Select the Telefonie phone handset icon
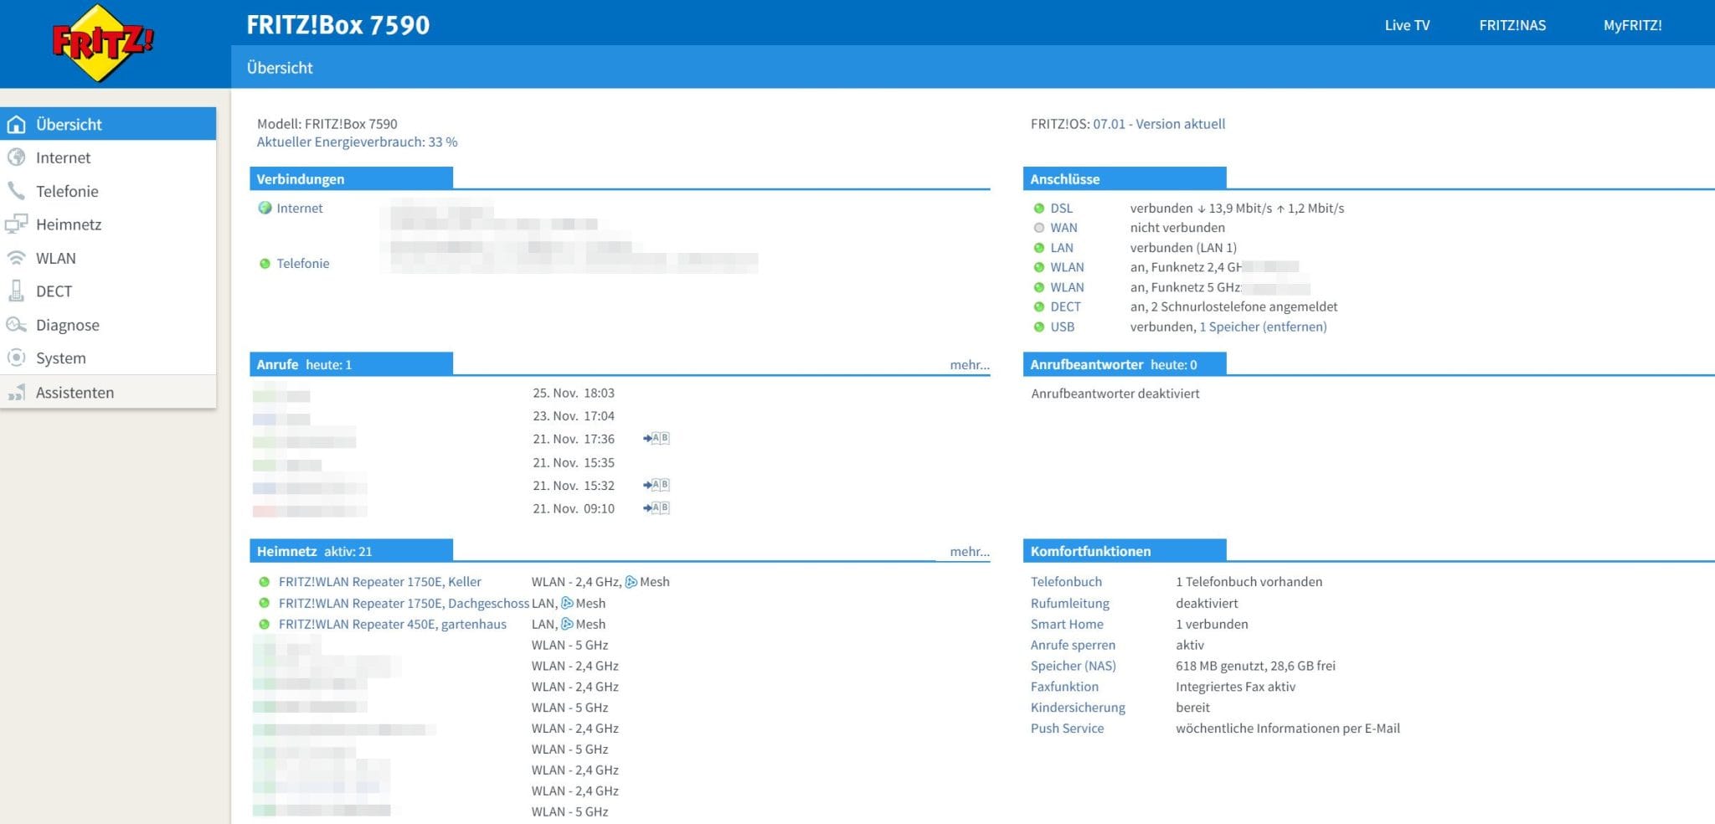The image size is (1715, 824). [16, 191]
